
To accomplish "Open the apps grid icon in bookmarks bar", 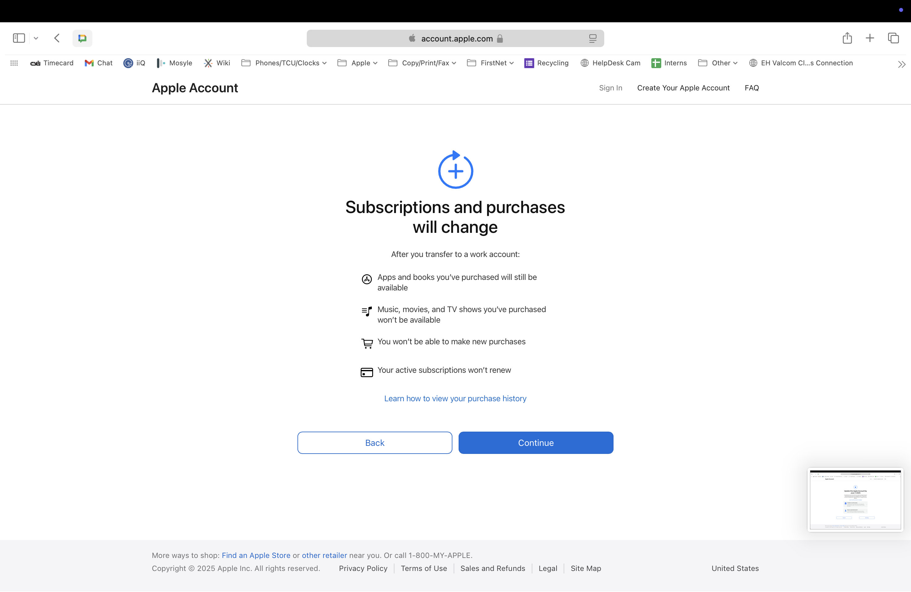I will pyautogui.click(x=14, y=63).
